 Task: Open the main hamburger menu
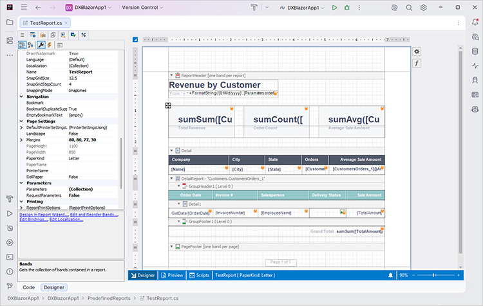click(x=24, y=7)
